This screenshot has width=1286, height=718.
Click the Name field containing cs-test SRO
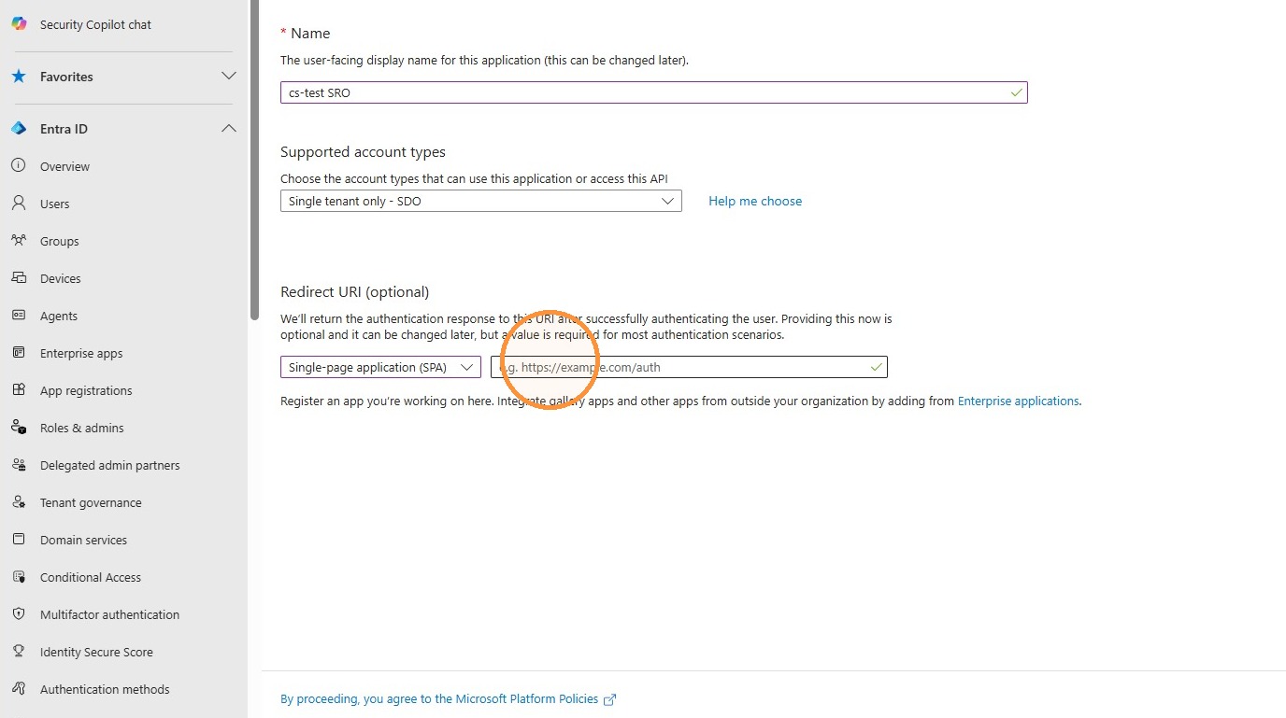[x=653, y=92]
